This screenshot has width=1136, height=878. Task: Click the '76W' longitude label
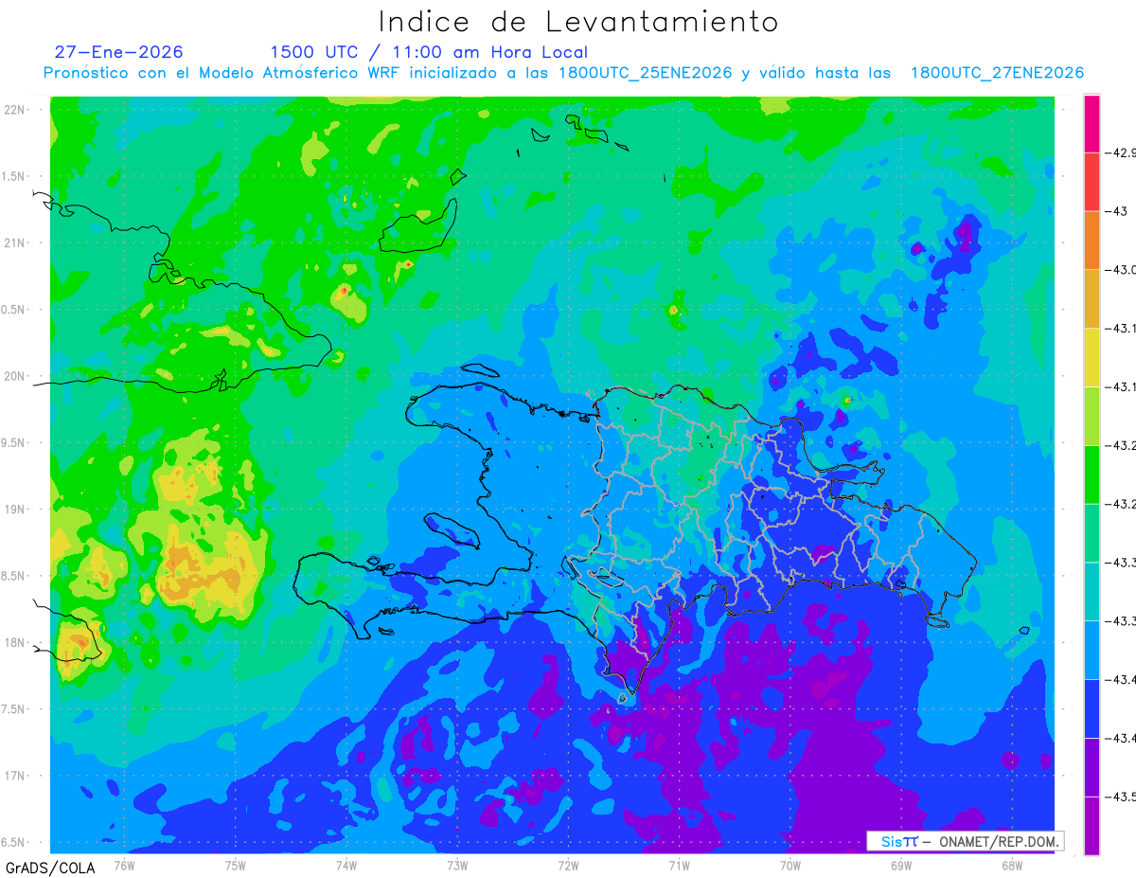tap(124, 865)
